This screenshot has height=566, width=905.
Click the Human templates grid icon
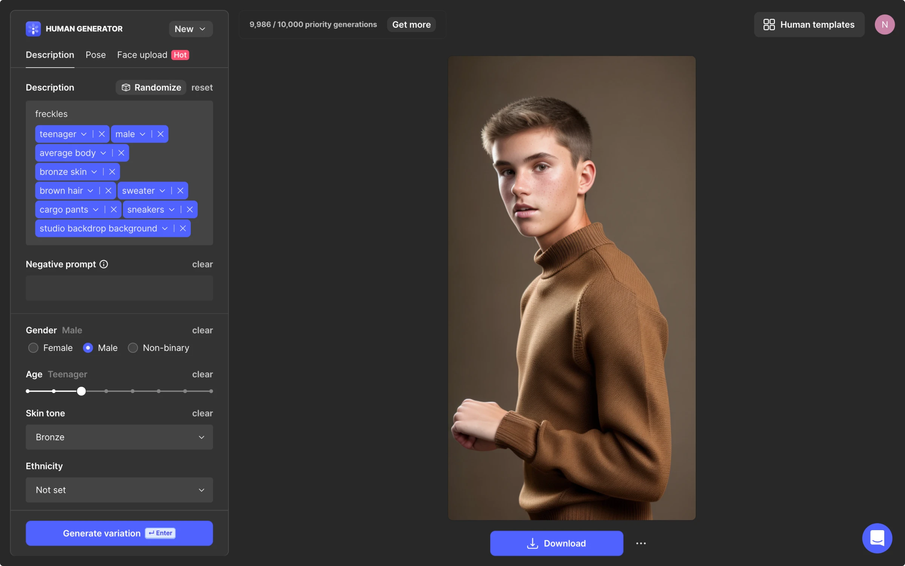coord(769,24)
